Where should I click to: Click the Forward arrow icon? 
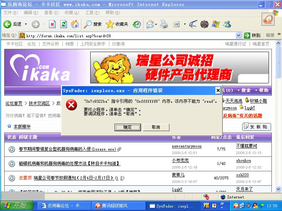click(x=36, y=24)
